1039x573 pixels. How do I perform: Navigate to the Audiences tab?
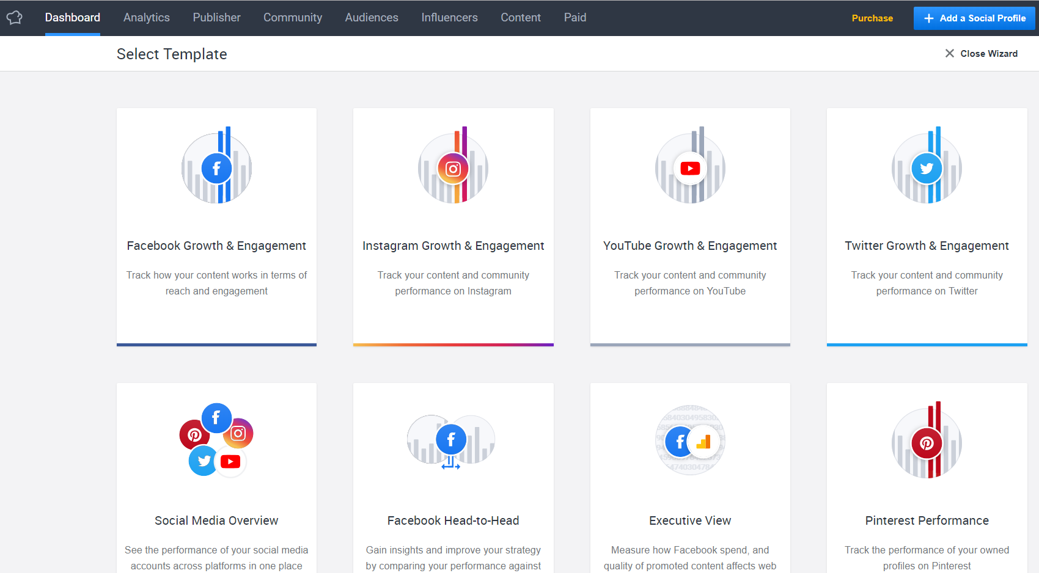[x=372, y=18]
